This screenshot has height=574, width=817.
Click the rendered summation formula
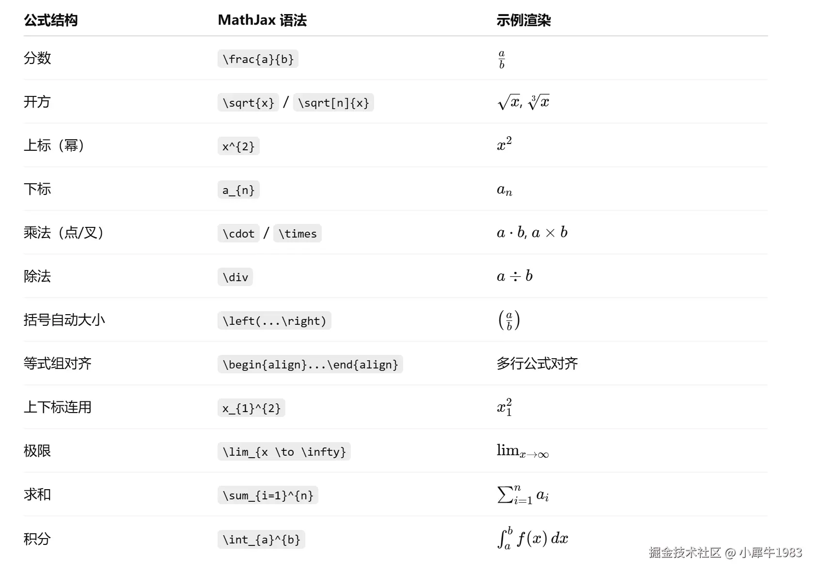pos(522,495)
